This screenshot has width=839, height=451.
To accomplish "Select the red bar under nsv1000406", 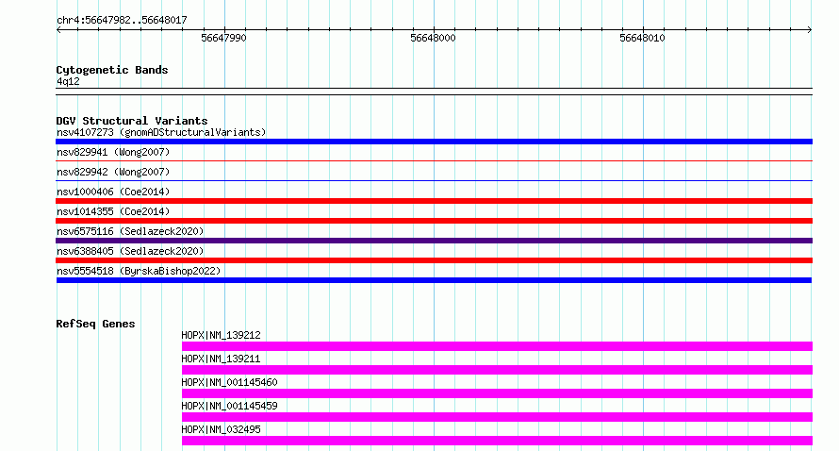I will [434, 201].
